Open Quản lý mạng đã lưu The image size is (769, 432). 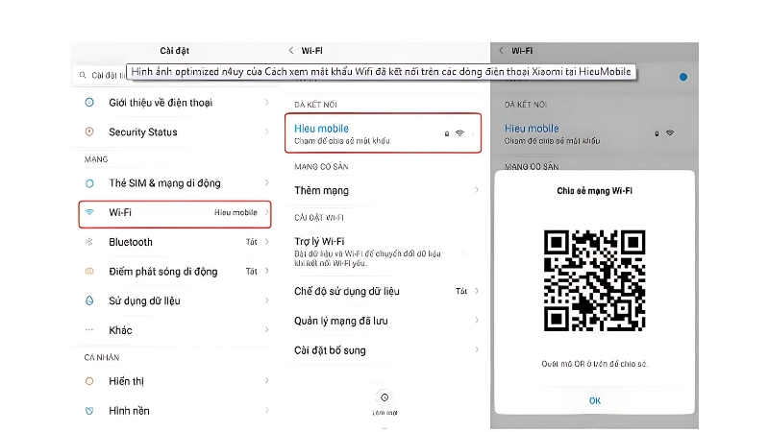click(383, 321)
